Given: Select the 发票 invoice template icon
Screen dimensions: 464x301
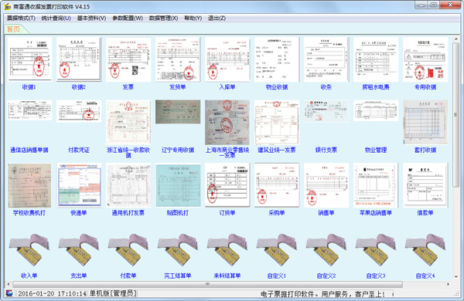Looking at the screenshot, I should pos(128,59).
